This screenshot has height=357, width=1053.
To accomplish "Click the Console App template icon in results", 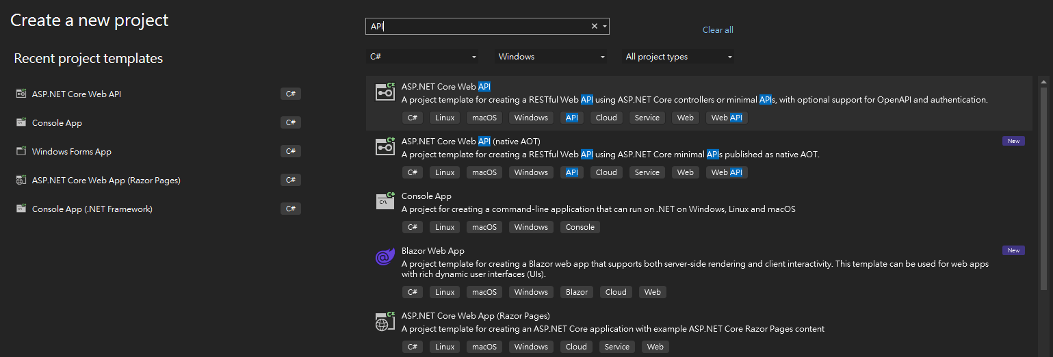I will (385, 201).
